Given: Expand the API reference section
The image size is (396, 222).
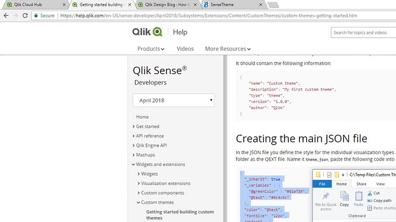Looking at the screenshot, I should pyautogui.click(x=134, y=136).
